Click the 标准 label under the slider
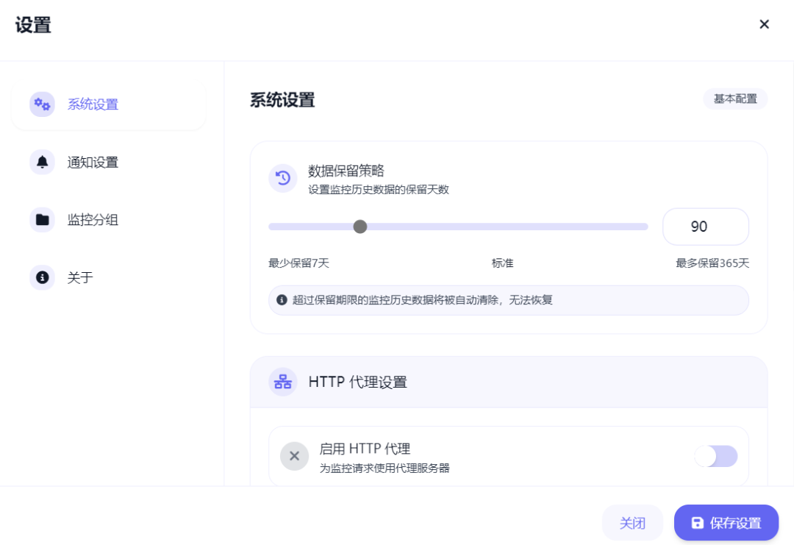The width and height of the screenshot is (794, 545). pyautogui.click(x=502, y=263)
